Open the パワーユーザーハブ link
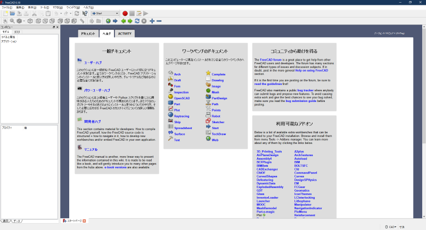 click(x=97, y=90)
